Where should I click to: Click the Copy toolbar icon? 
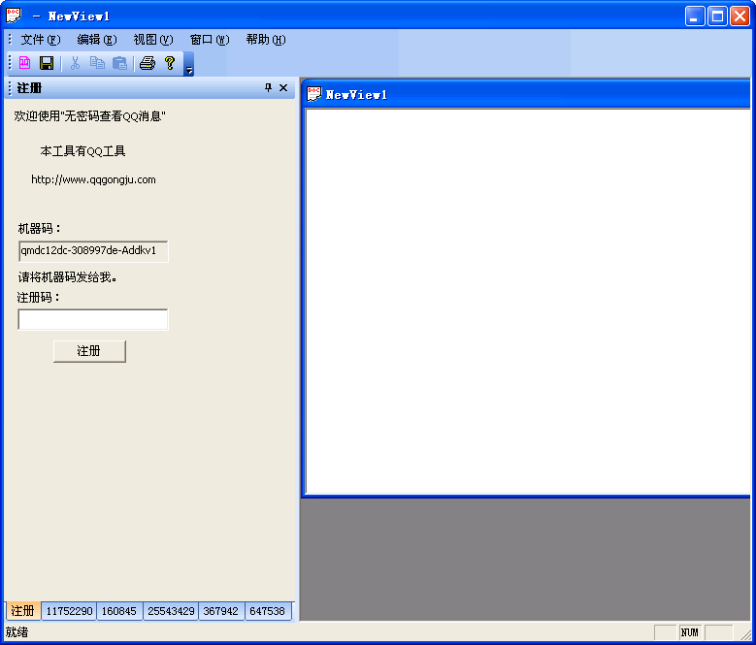[x=97, y=63]
